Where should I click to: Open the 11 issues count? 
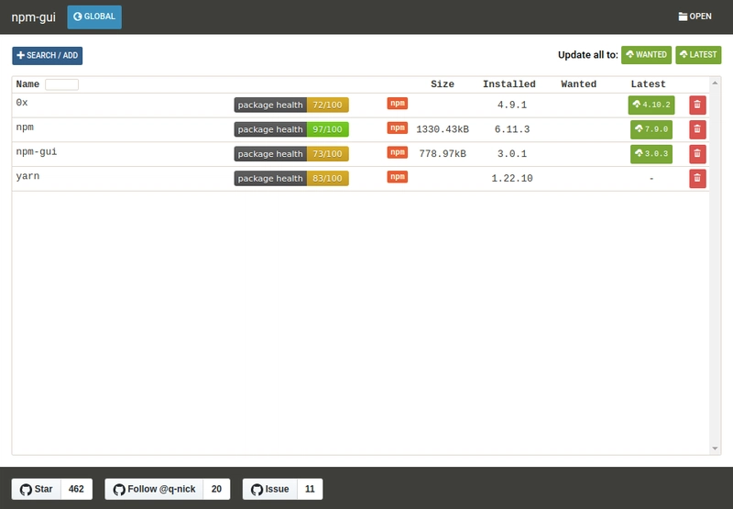[310, 489]
